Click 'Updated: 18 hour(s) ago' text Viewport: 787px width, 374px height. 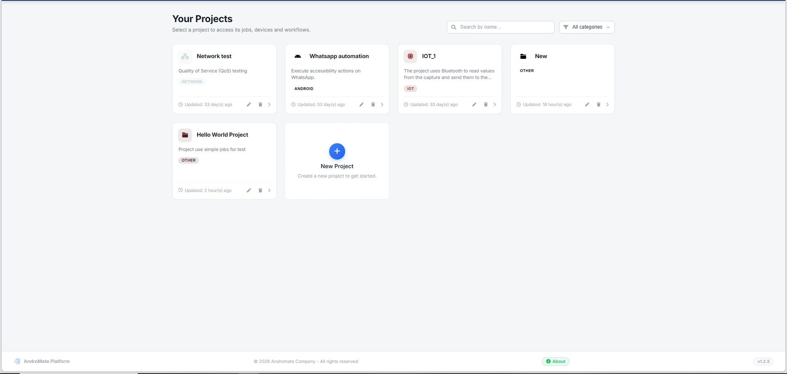click(x=547, y=105)
